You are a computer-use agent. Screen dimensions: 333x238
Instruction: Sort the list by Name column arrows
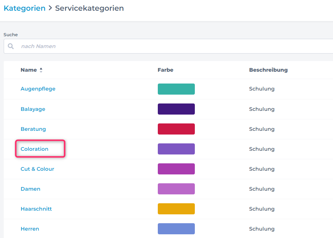click(x=41, y=70)
